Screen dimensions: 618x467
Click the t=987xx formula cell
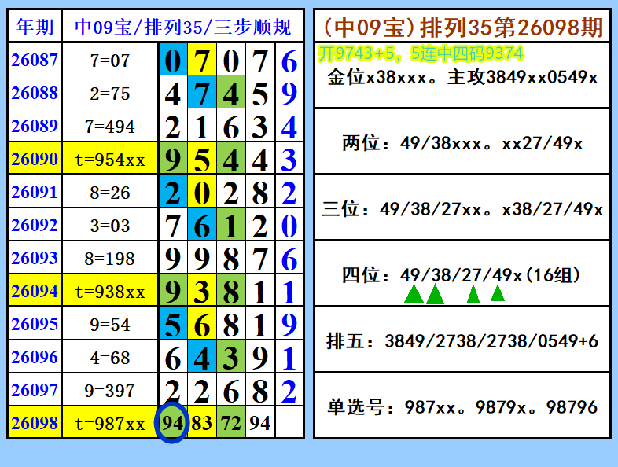110,424
